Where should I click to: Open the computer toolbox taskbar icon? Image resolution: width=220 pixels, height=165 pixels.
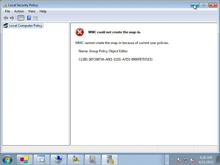(59, 160)
